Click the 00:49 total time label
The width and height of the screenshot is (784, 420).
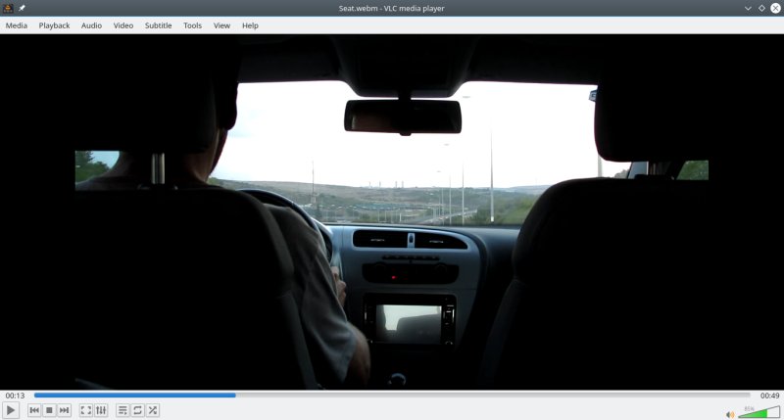coord(769,396)
